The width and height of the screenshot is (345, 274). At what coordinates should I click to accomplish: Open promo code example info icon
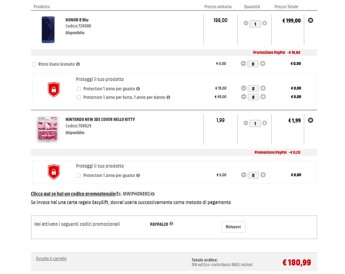[153, 194]
